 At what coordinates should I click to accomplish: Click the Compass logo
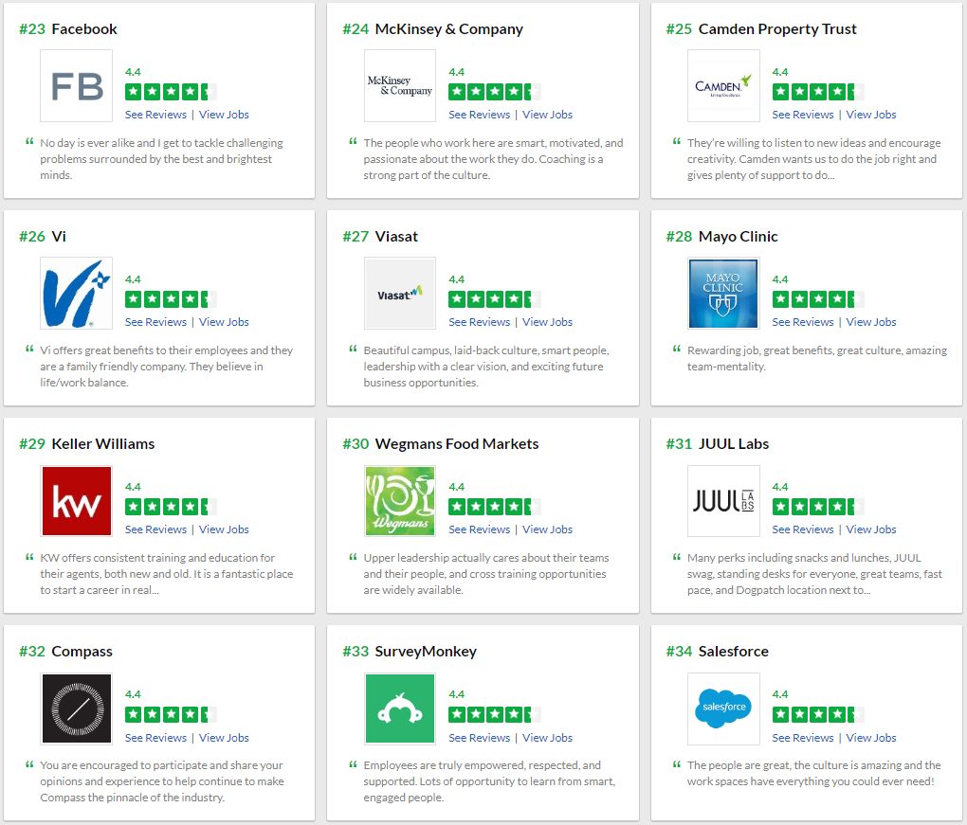[77, 708]
